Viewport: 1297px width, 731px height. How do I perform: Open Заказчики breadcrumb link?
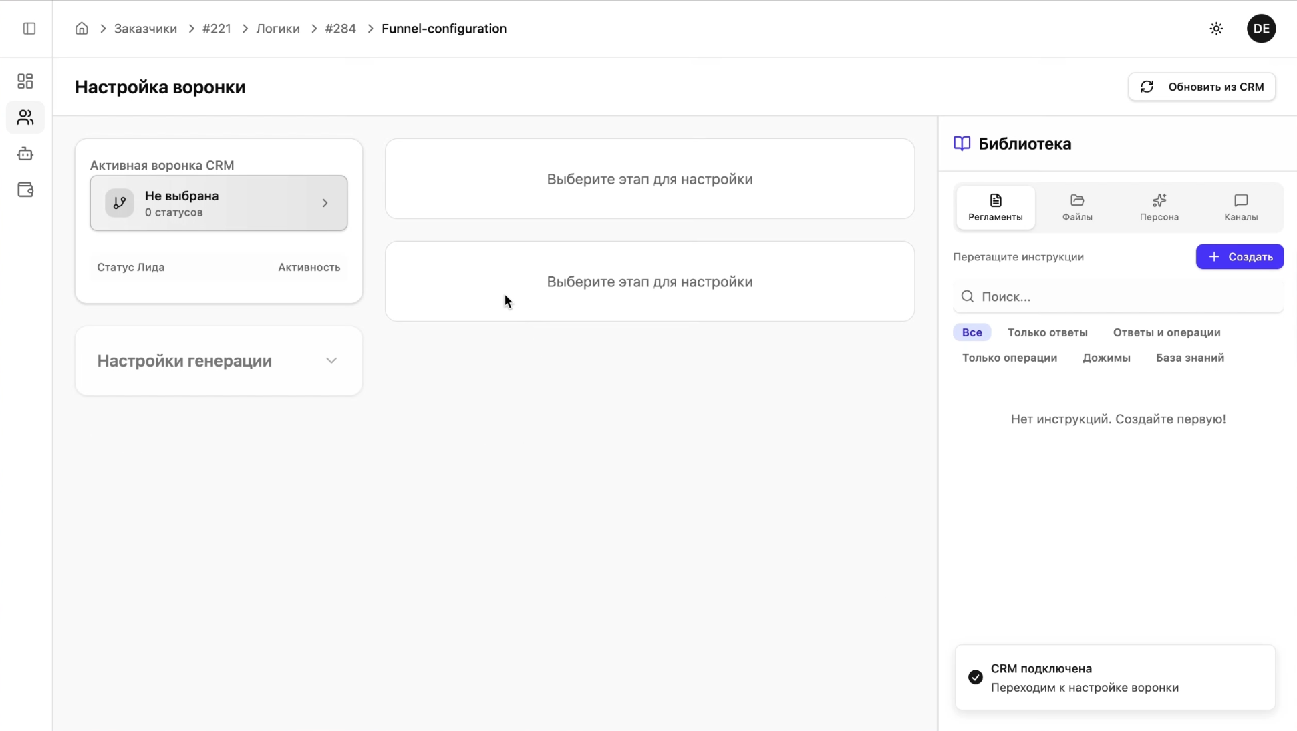point(145,29)
